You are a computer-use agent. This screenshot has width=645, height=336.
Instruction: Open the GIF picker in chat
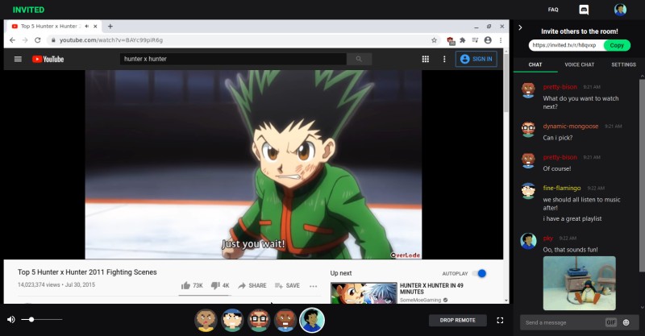(611, 322)
